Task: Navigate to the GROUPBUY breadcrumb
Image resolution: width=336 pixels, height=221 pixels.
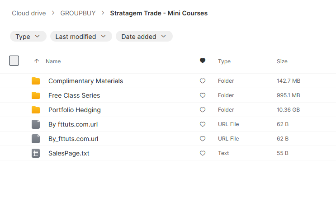Action: click(x=78, y=13)
